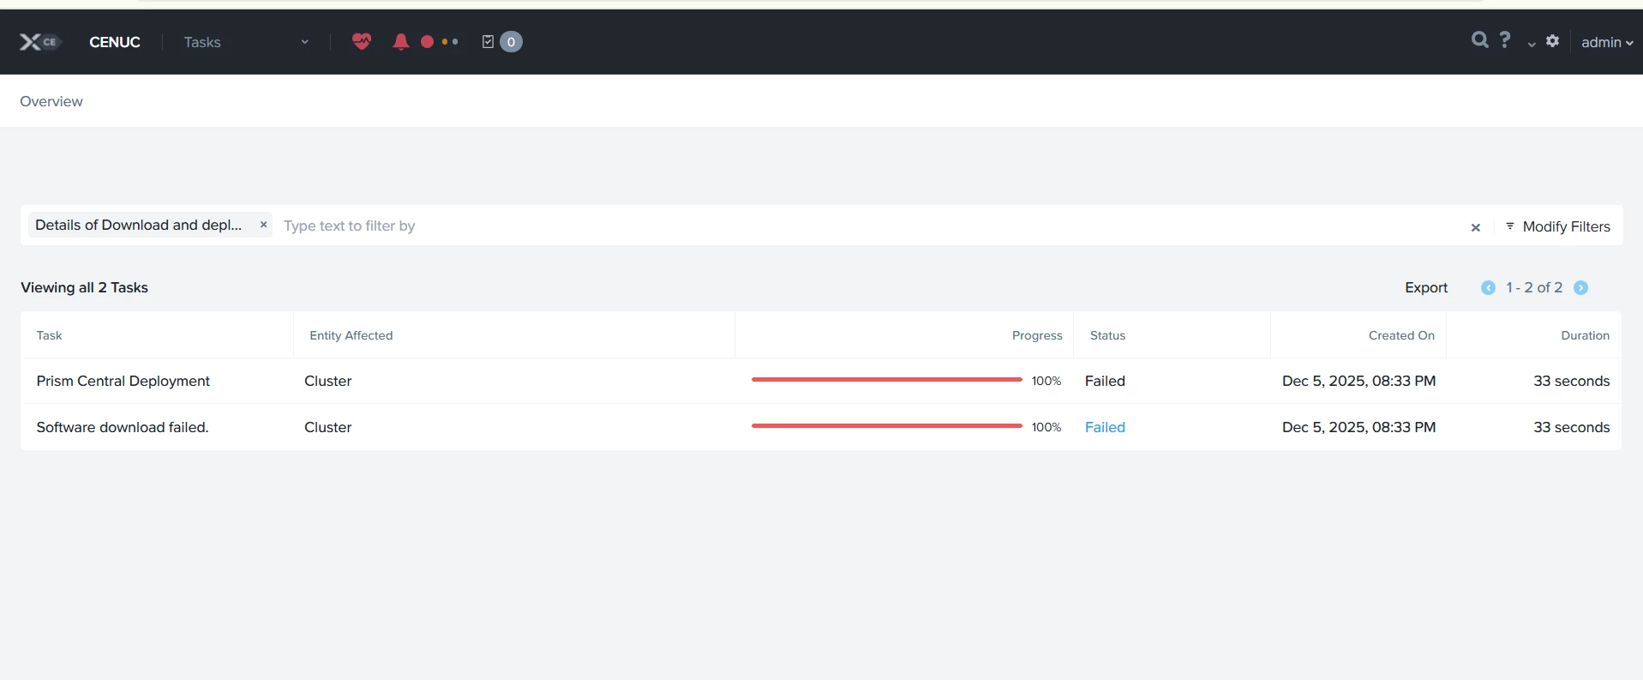Click the tasks count badge showing 0

pos(511,41)
